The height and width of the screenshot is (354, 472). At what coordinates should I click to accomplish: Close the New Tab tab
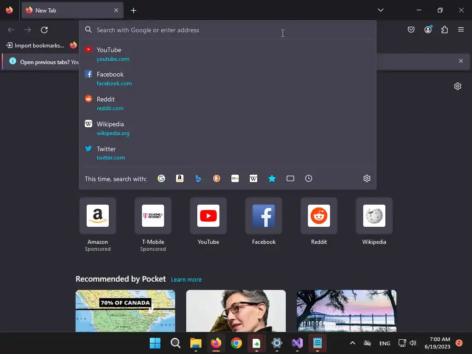[116, 10]
